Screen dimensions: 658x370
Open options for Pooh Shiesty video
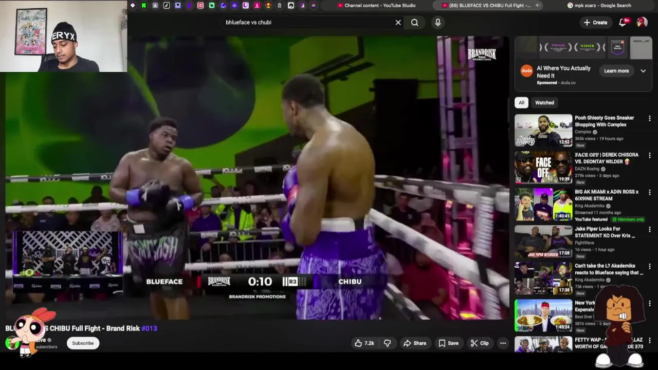(x=649, y=119)
